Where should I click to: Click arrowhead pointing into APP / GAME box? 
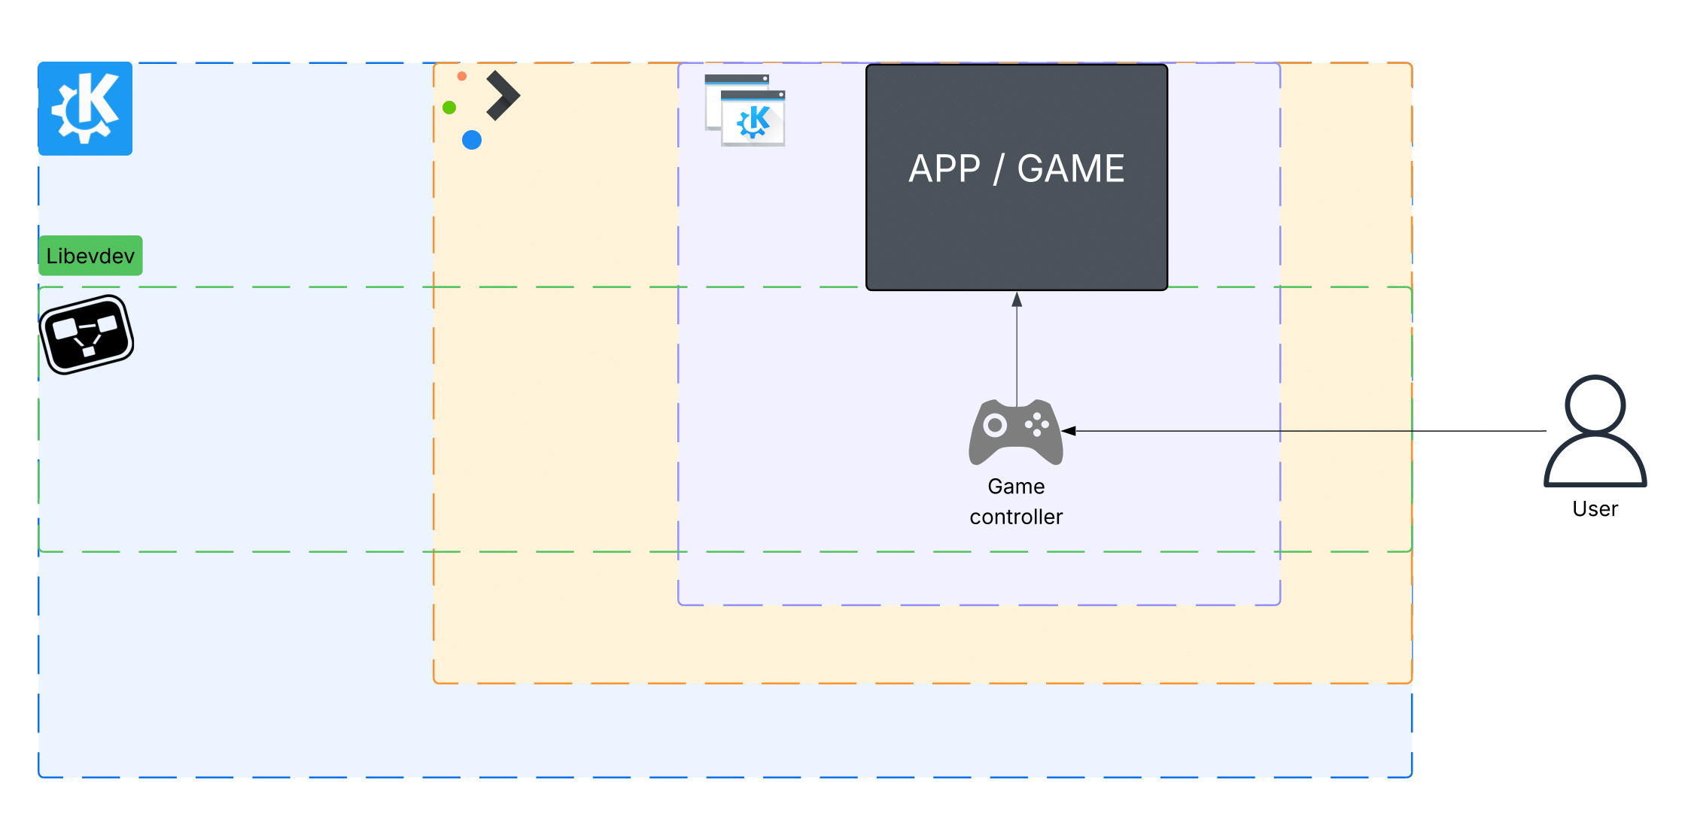point(1017,299)
